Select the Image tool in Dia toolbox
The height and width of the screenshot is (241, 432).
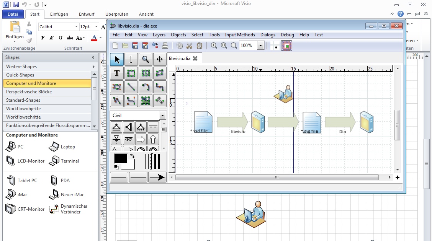(x=146, y=101)
